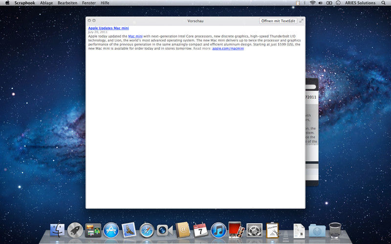
Task: Click the Bluetooth icon in menu bar
Action: 304,3
